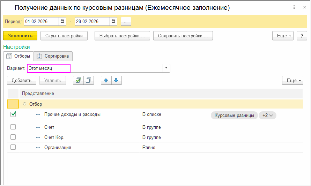Open help with question mark button
Screen dimensions: 311x186
coord(302,36)
